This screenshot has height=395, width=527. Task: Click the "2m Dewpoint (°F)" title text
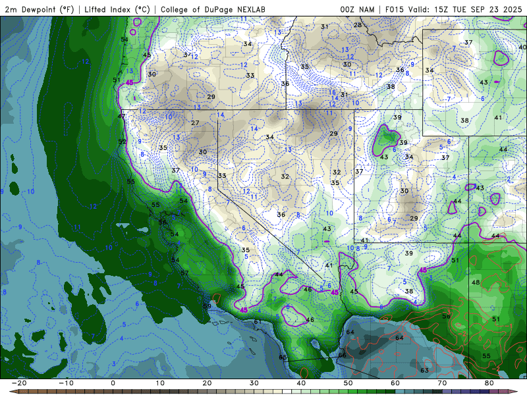(39, 9)
